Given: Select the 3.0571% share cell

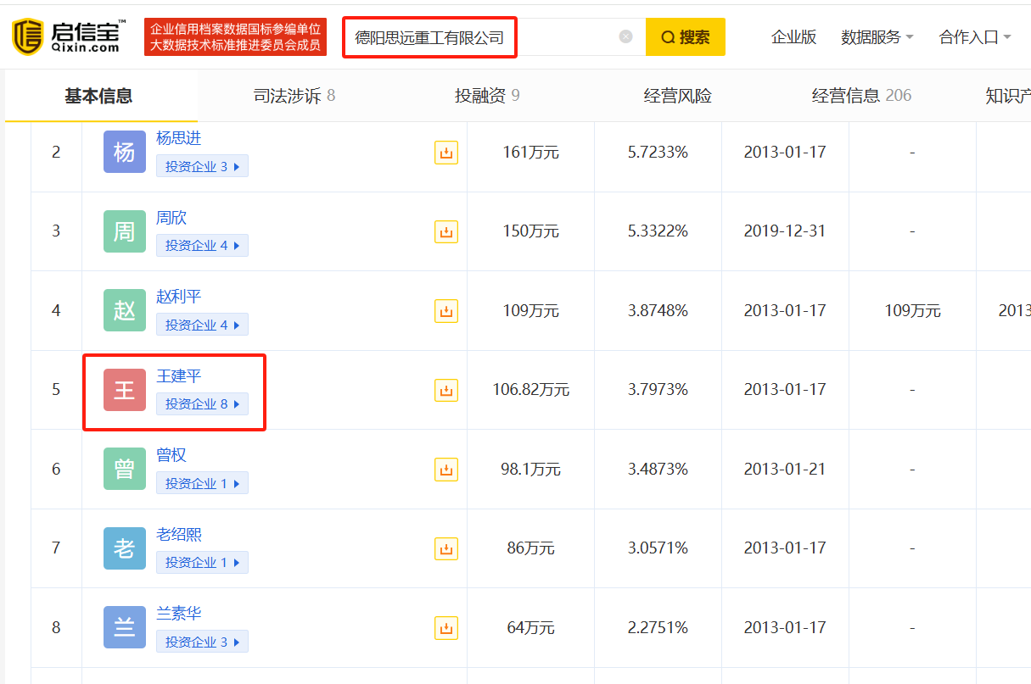Looking at the screenshot, I should tap(658, 548).
